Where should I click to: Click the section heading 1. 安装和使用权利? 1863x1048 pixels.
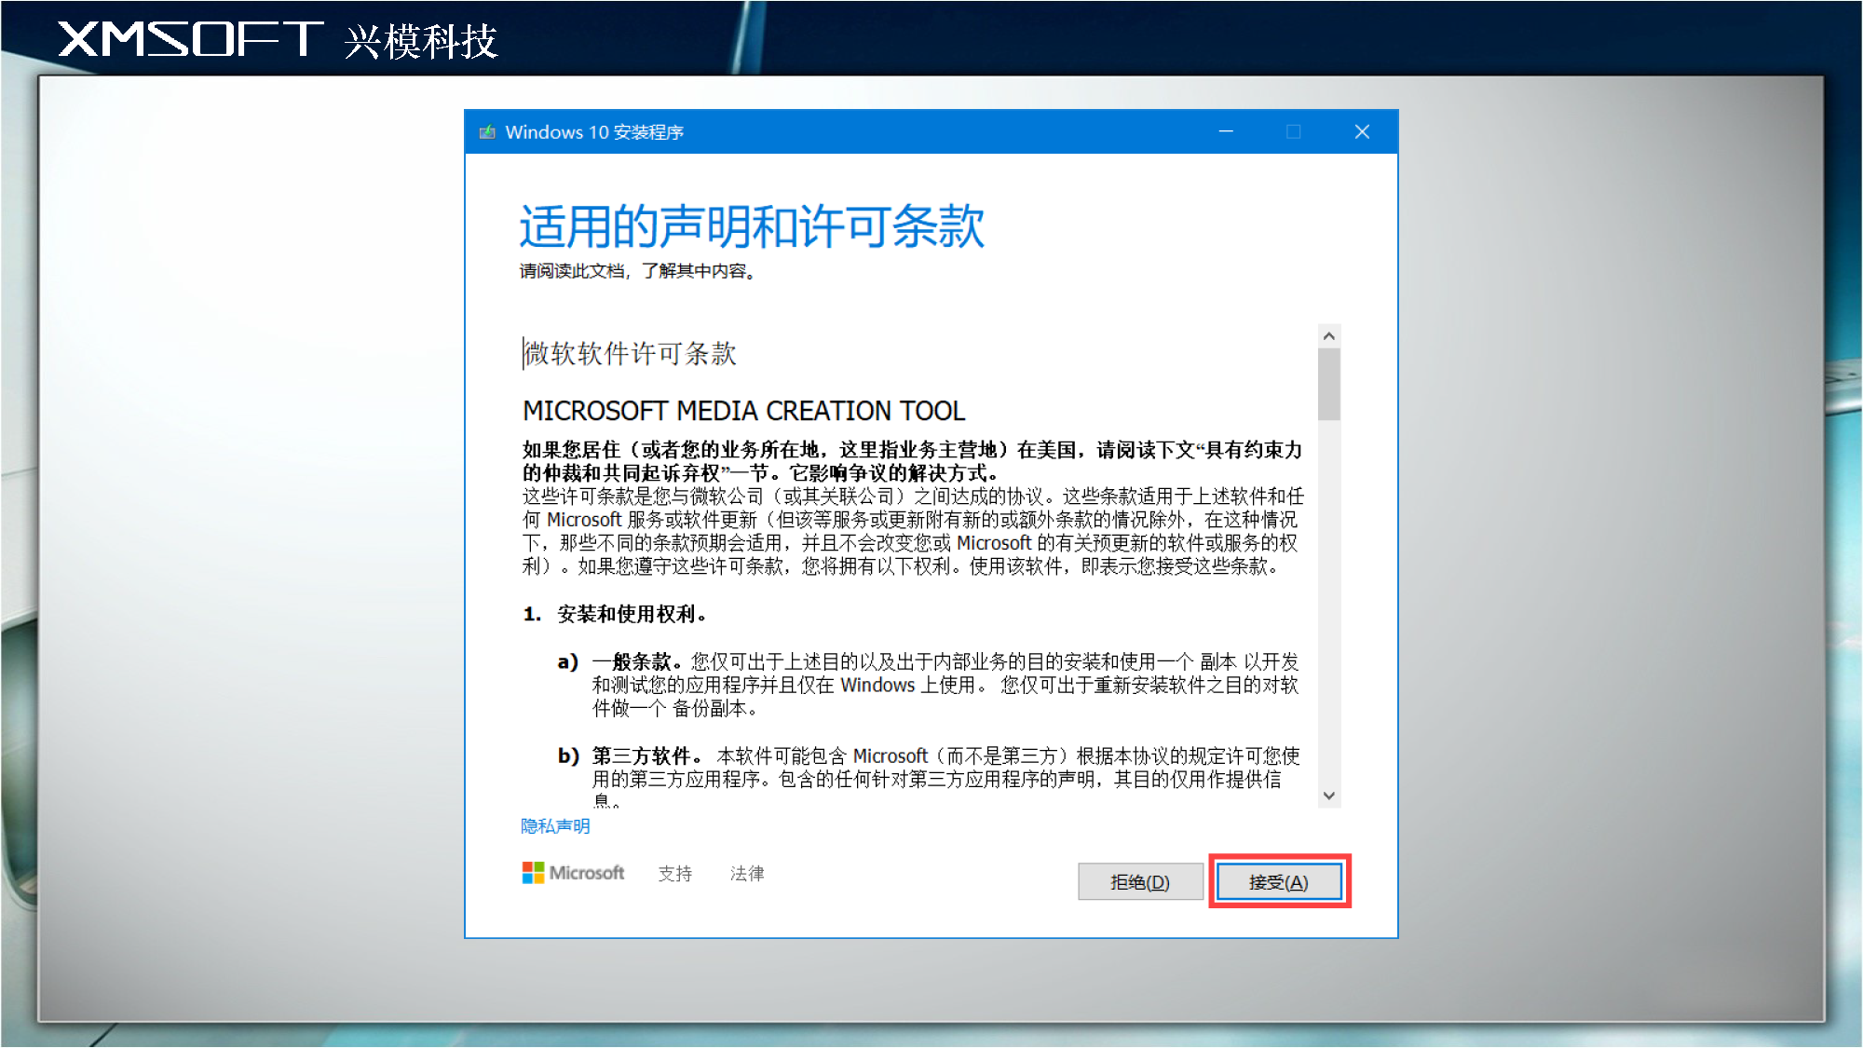pyautogui.click(x=615, y=614)
